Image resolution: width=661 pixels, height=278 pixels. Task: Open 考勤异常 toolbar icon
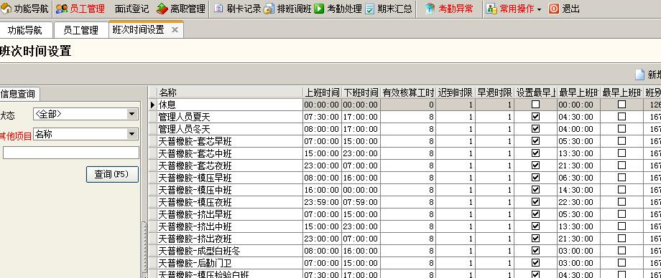[x=430, y=9]
